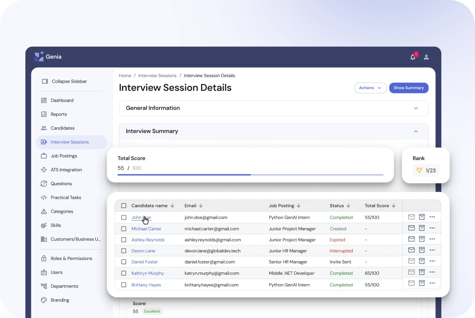Click the Total Score progress bar
Viewport: 475px width, 318px height.
pyautogui.click(x=250, y=175)
